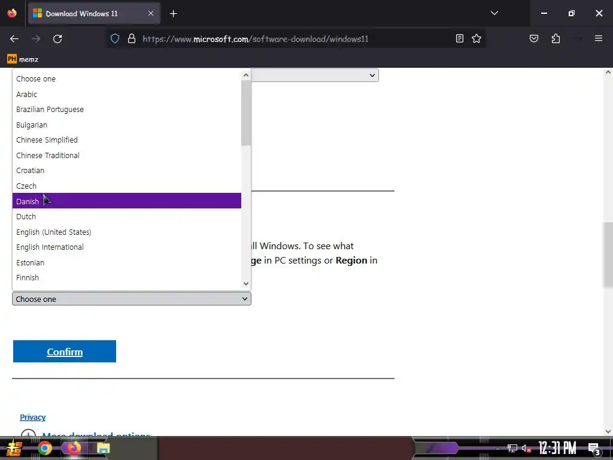613x460 pixels.
Task: Select Bulgarian language option
Action: (127, 125)
